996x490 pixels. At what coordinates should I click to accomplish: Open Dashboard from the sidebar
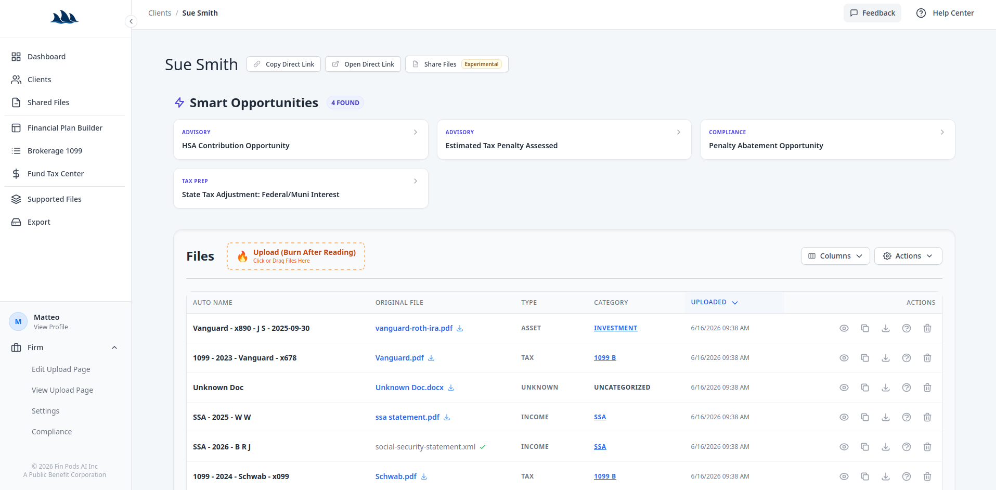click(x=64, y=57)
